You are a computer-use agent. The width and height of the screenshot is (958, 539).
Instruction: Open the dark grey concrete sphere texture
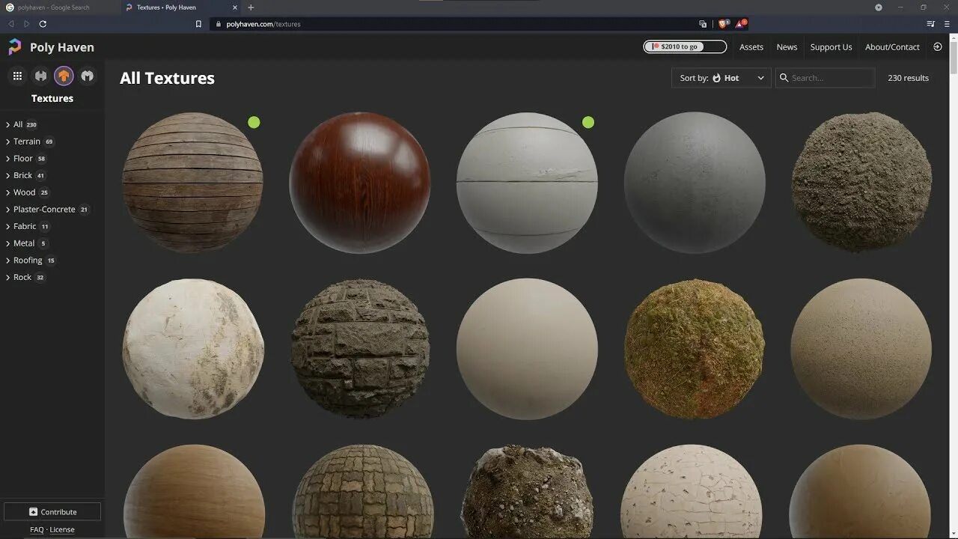[695, 183]
